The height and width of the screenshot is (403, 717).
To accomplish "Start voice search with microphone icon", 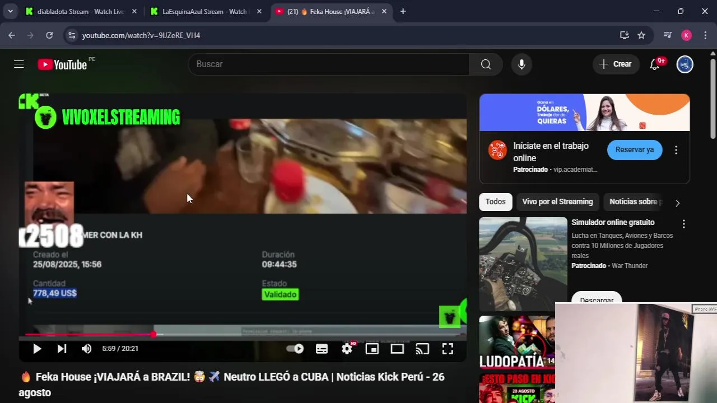I will point(522,64).
